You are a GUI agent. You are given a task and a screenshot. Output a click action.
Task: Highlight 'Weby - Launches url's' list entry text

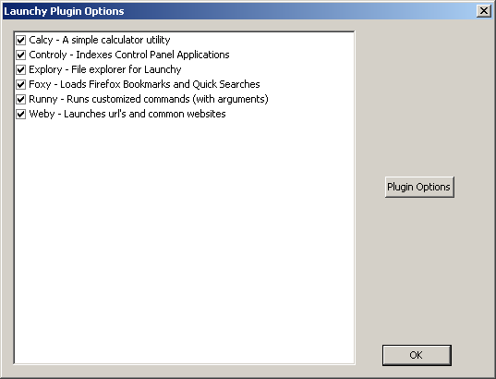point(127,114)
